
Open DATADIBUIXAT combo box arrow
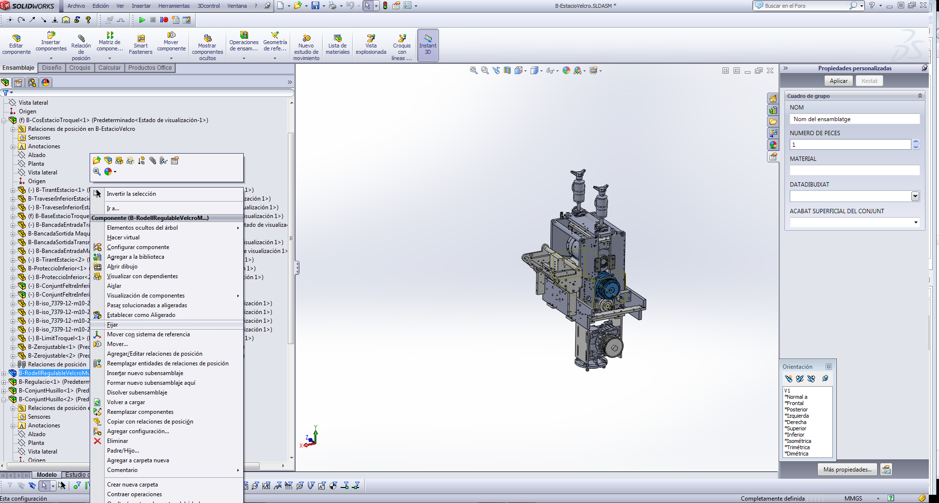point(915,196)
